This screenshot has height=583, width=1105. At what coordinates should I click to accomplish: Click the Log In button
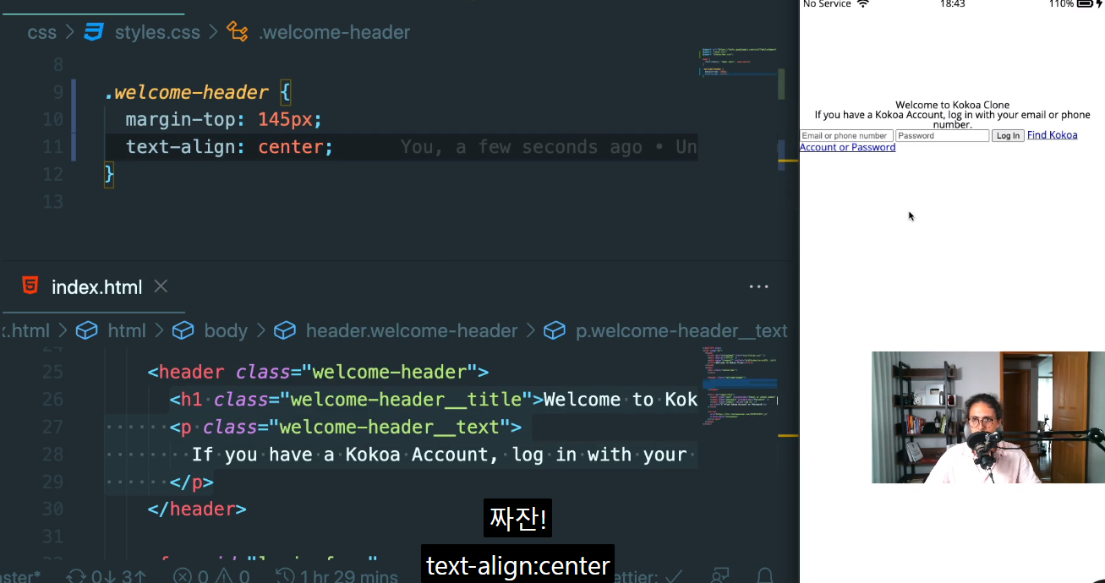coord(1008,135)
